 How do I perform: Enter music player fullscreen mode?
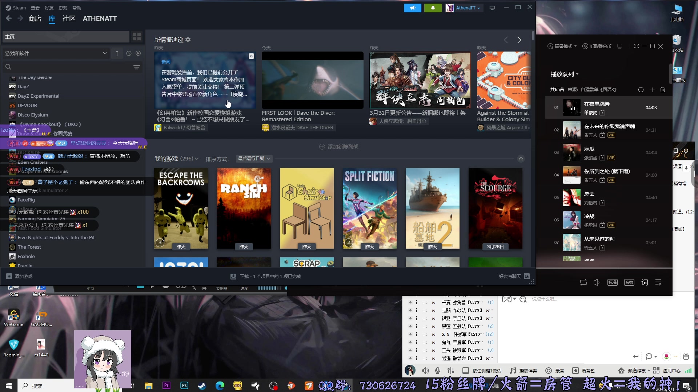pyautogui.click(x=637, y=46)
